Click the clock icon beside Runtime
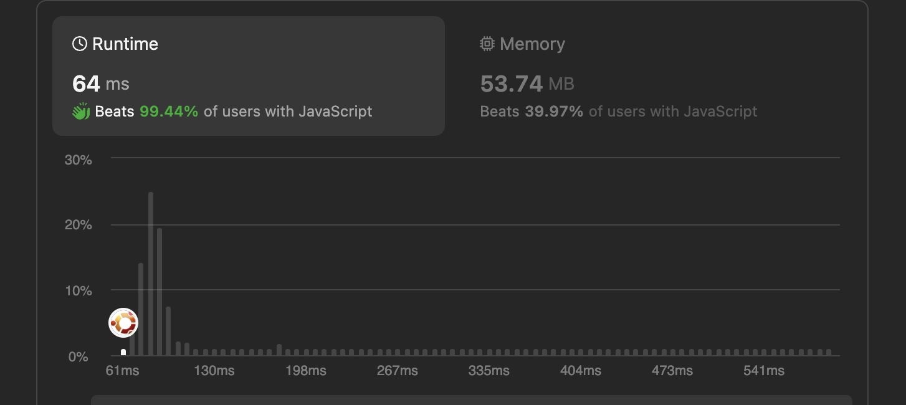The image size is (906, 405). pos(80,44)
